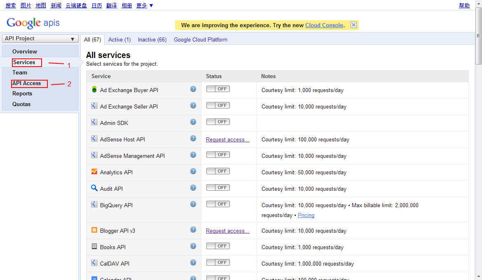This screenshot has width=482, height=280.
Task: Click the Blogger API v3 icon
Action: pyautogui.click(x=94, y=230)
